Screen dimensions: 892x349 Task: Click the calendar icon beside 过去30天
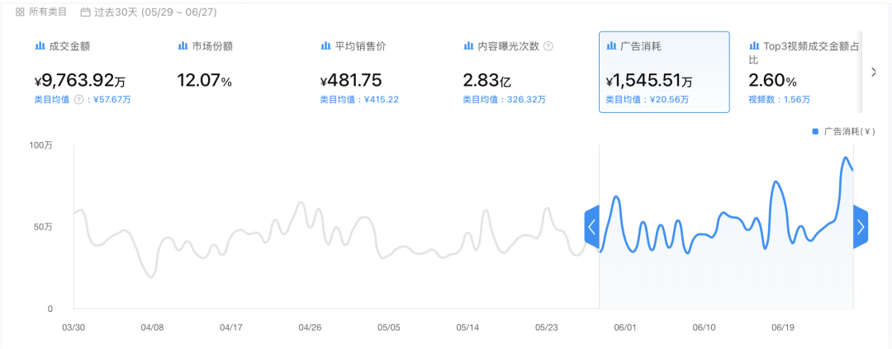coord(85,12)
